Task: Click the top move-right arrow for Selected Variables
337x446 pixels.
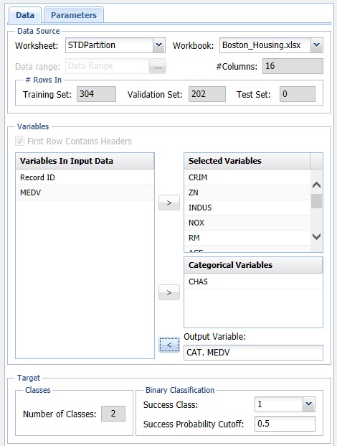Action: (169, 203)
